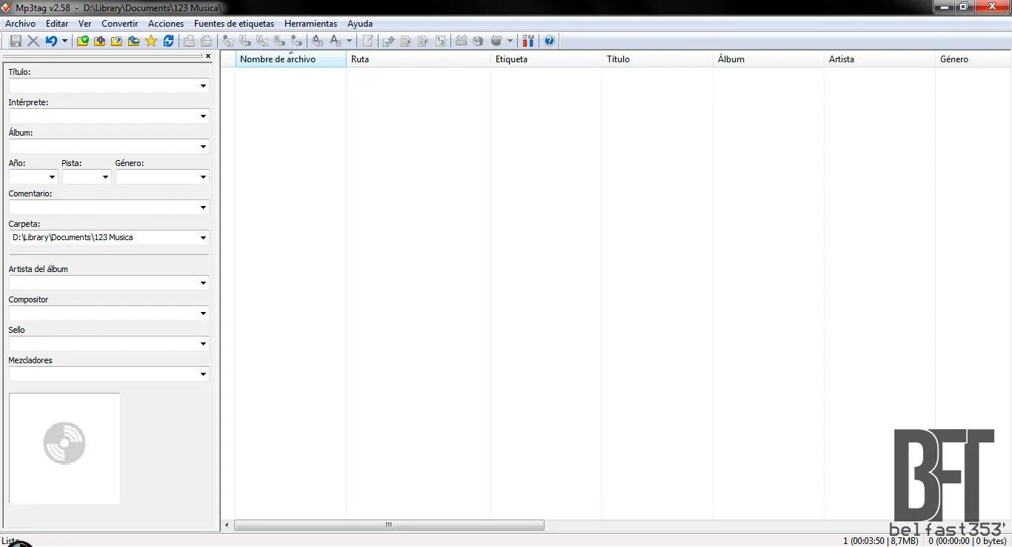Expand the Mezcladores dropdown
The width and height of the screenshot is (1012, 547).
(203, 374)
